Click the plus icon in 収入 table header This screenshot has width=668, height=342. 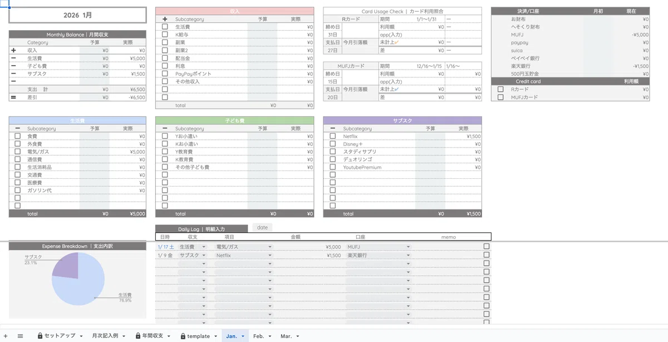pyautogui.click(x=165, y=19)
